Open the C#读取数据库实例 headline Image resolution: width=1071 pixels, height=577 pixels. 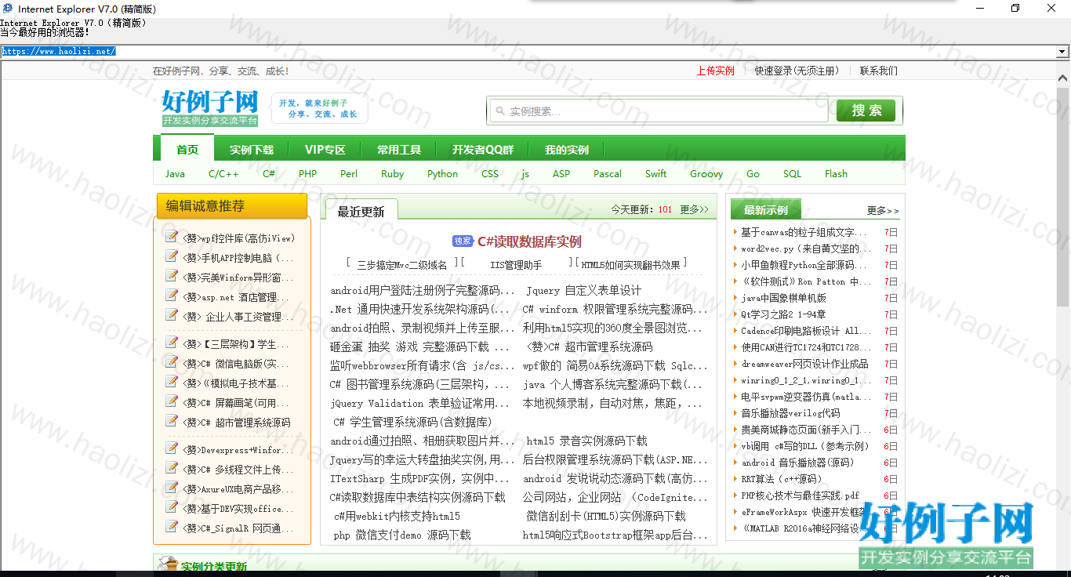(529, 241)
